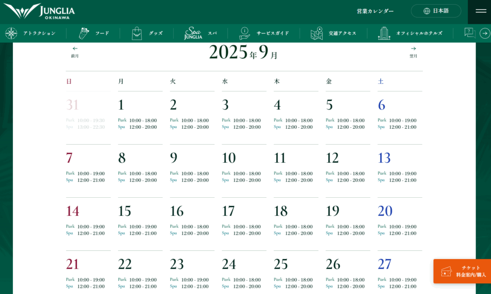The height and width of the screenshot is (294, 491).
Task: Click the building icon for オフィシャルホテルズ
Action: (384, 33)
